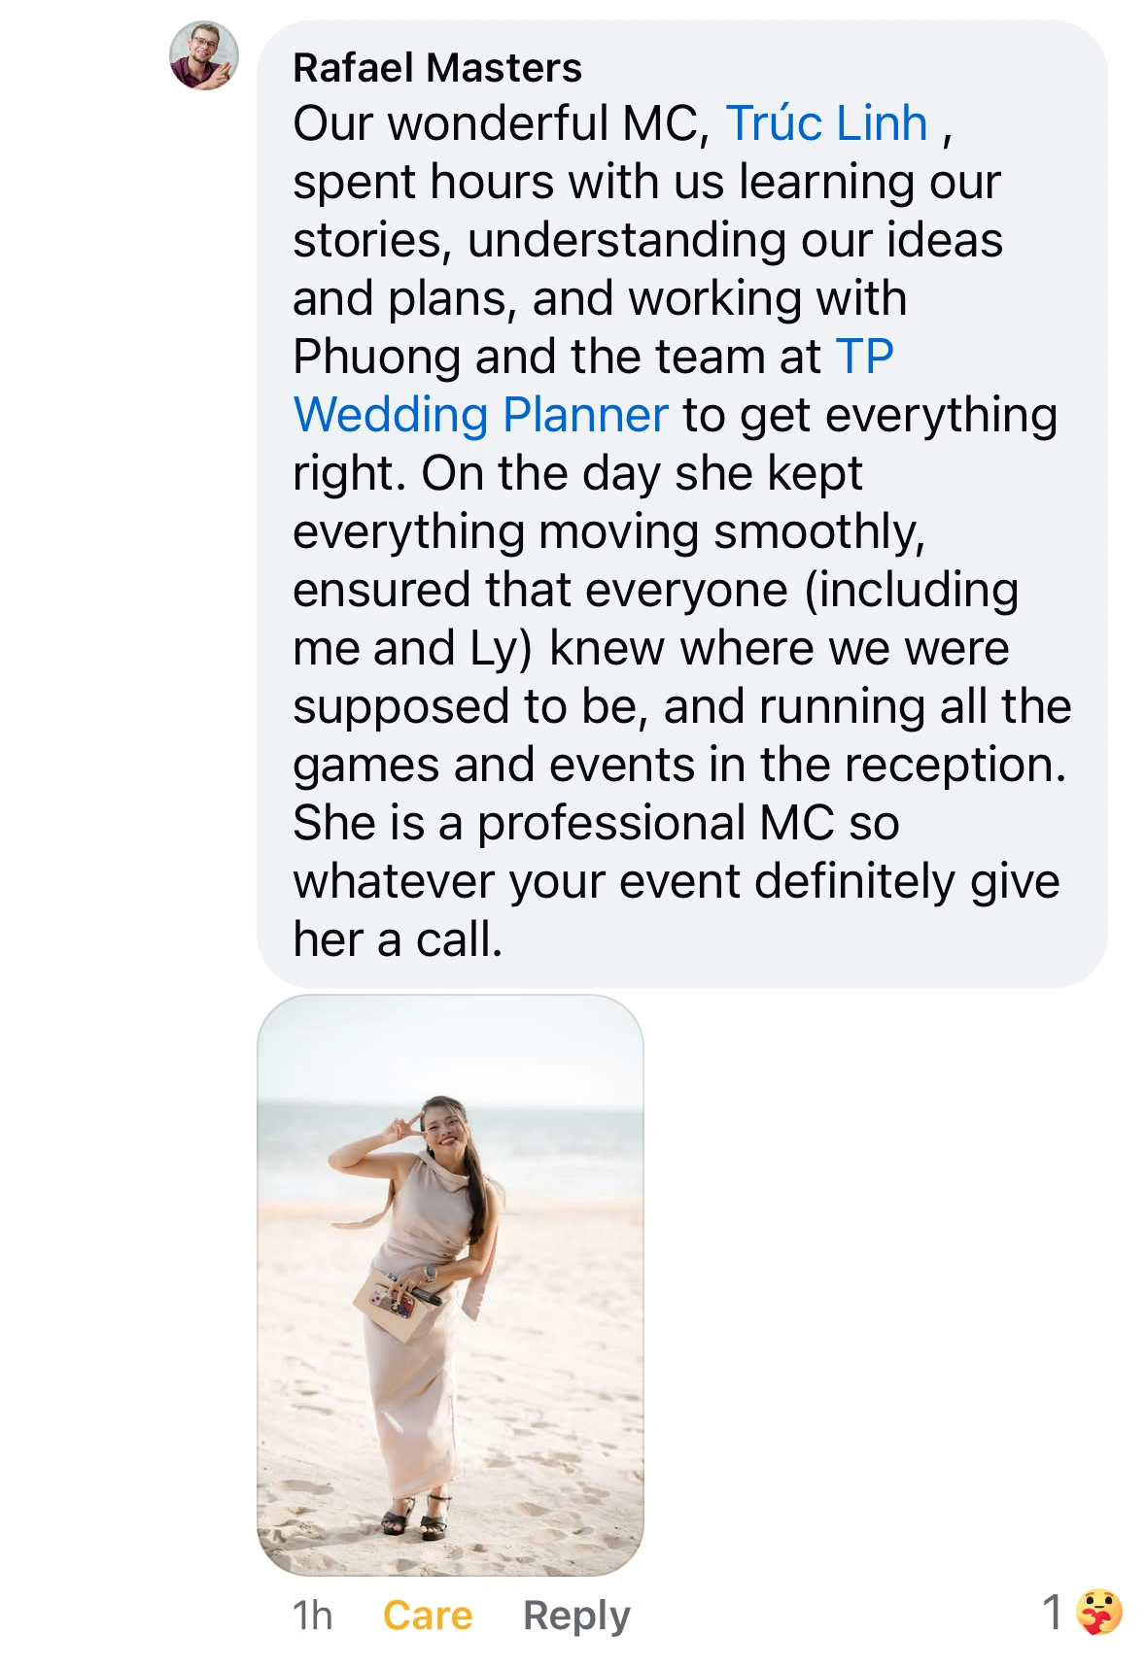Click the blue "TP" mention text
This screenshot has width=1146, height=1671.
click(x=864, y=357)
